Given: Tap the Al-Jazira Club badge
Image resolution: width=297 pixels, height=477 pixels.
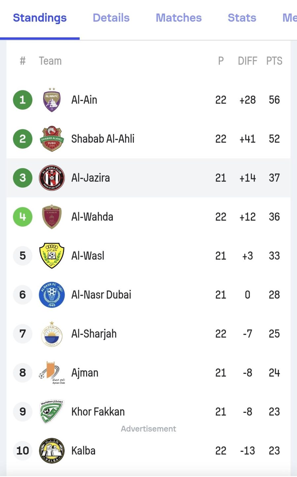Looking at the screenshot, I should (52, 178).
